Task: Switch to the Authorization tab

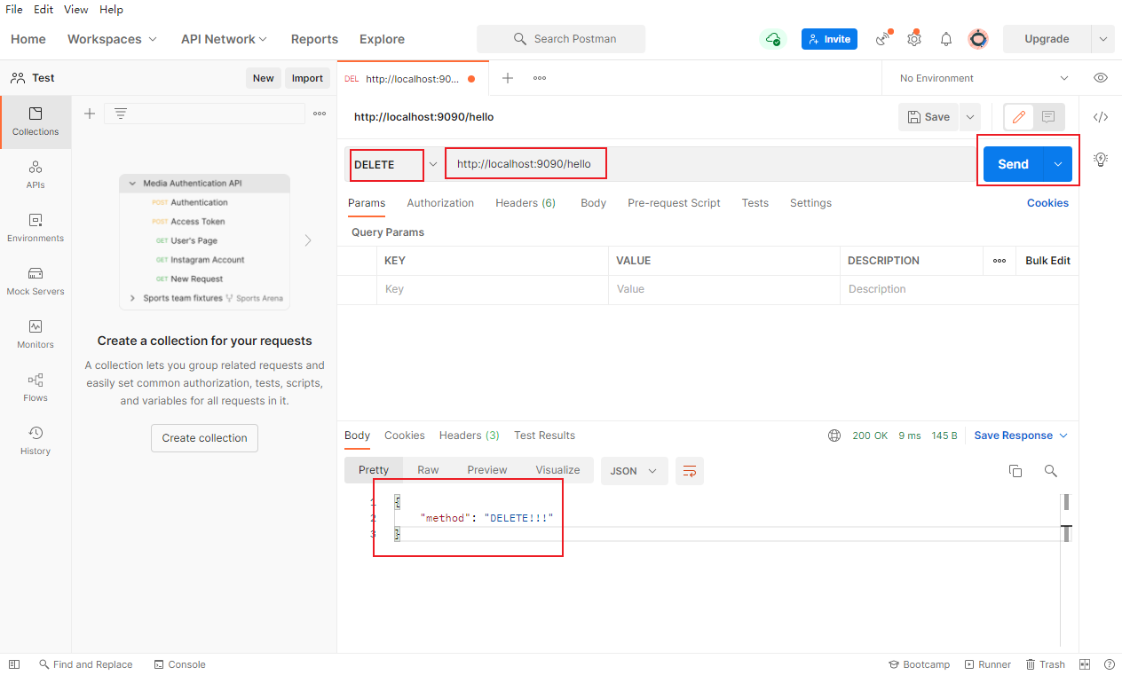Action: [x=440, y=203]
